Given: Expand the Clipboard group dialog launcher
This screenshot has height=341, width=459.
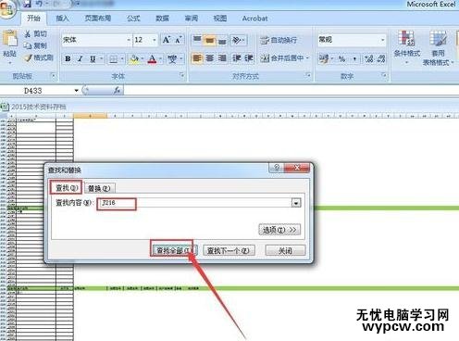Looking at the screenshot, I should click(53, 75).
